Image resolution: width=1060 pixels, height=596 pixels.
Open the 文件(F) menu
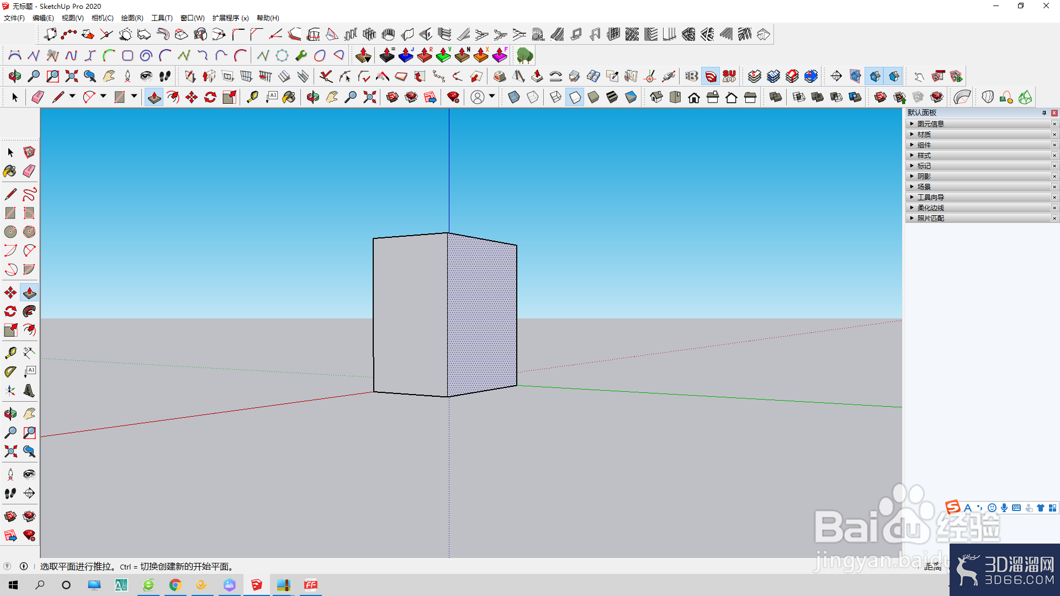pyautogui.click(x=14, y=18)
